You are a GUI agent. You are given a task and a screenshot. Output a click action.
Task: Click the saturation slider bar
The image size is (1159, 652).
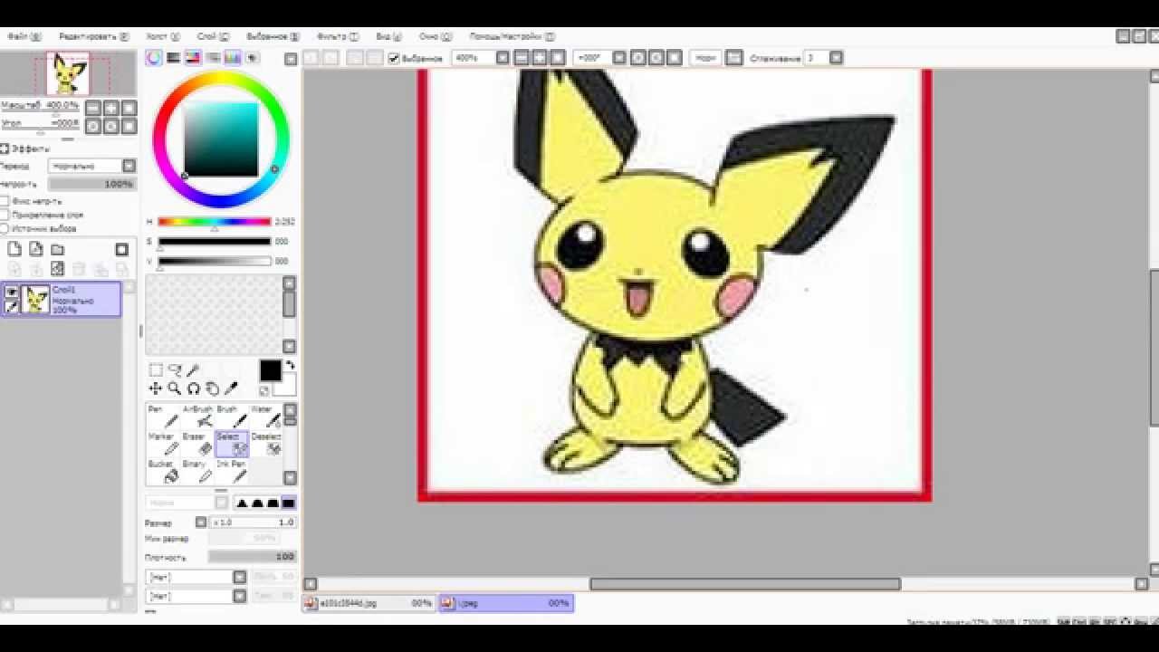215,242
